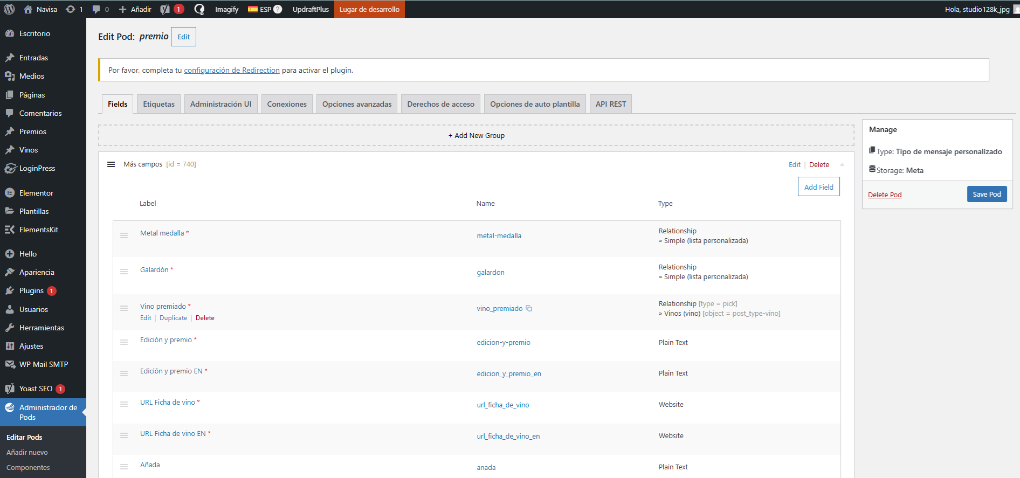The image size is (1020, 478).
Task: Click Add New Group area
Action: [x=476, y=135]
